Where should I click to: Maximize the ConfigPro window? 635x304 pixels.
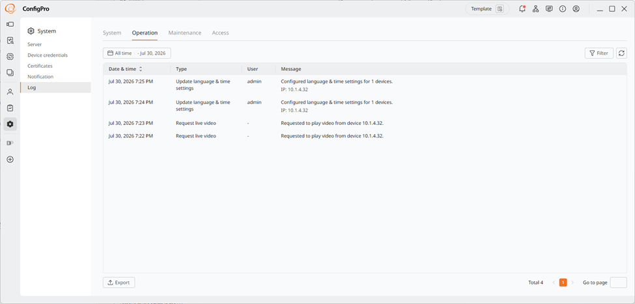(x=612, y=8)
